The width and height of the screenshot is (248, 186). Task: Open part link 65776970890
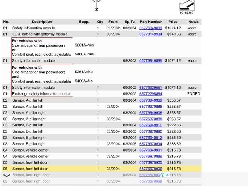click(151, 131)
